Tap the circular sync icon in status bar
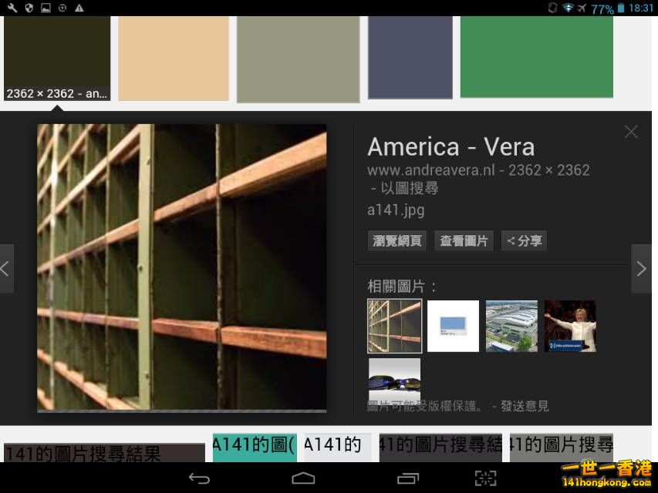Viewport: 658px width, 493px height. click(62, 8)
